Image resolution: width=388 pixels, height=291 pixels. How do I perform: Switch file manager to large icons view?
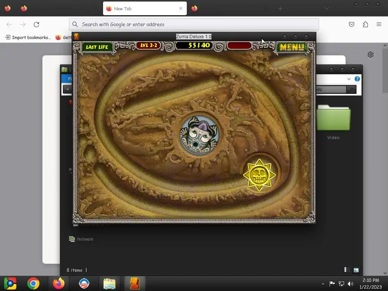point(356,270)
